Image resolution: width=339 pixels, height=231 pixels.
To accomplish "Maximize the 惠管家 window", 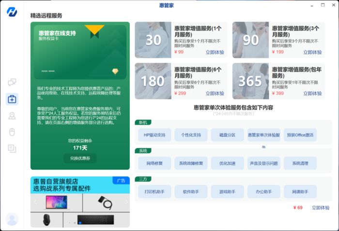I will 323,5.
